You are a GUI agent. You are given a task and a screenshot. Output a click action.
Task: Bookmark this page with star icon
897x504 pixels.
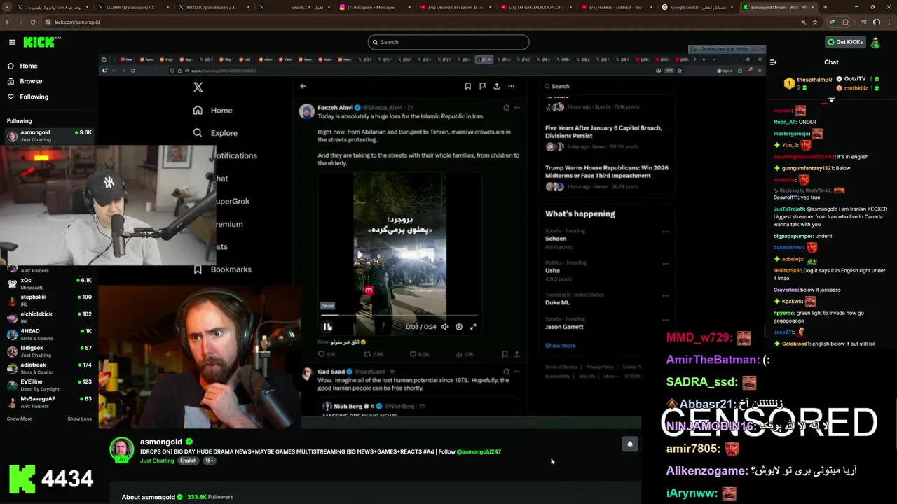(815, 22)
